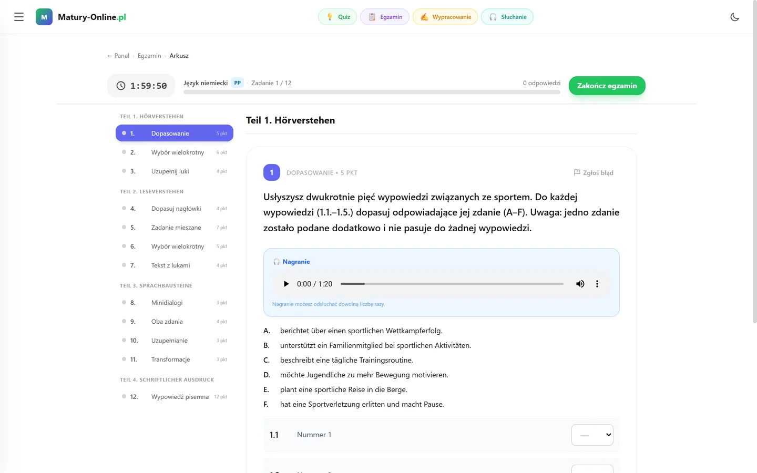Seek in the audio progress bar
Image resolution: width=757 pixels, height=473 pixels.
click(452, 284)
